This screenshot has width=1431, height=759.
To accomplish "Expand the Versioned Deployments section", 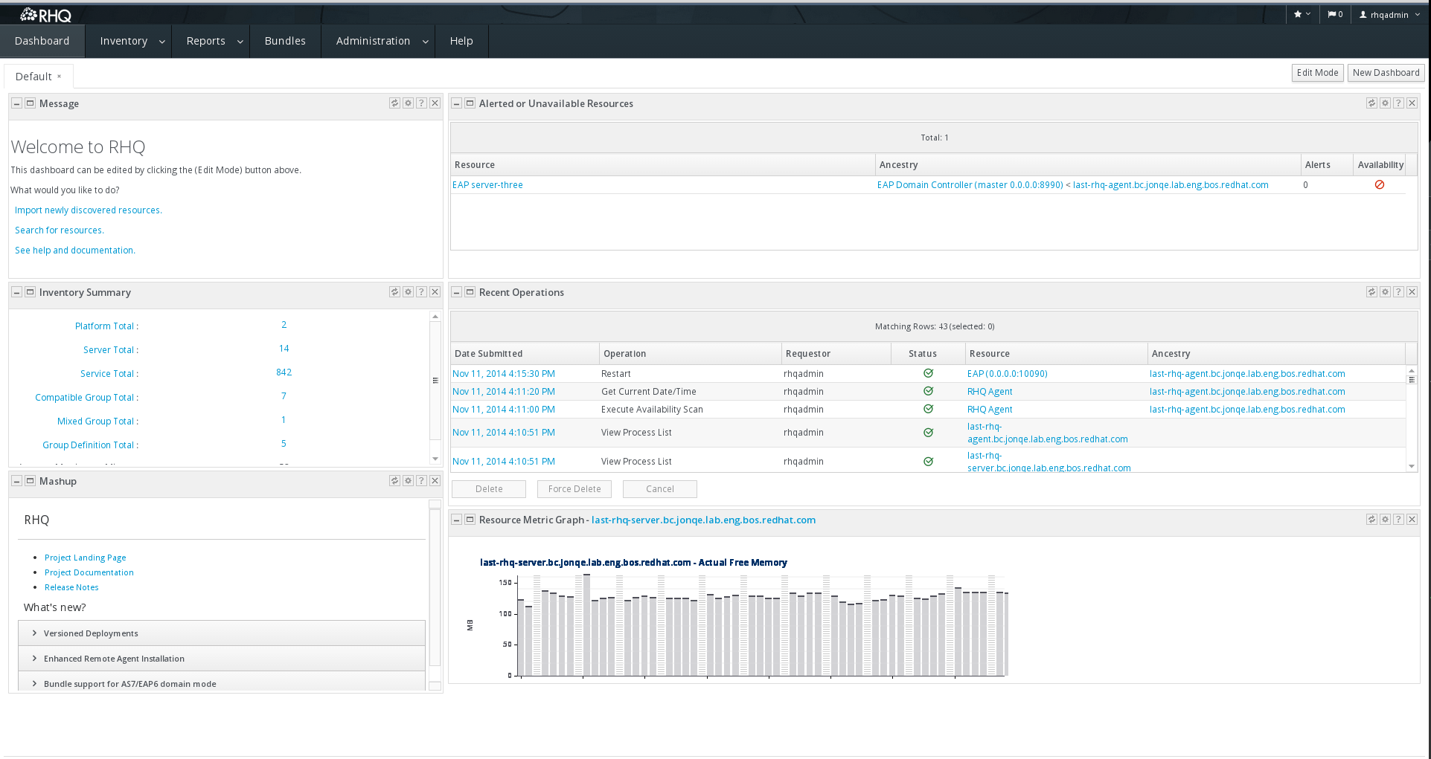I will click(222, 633).
